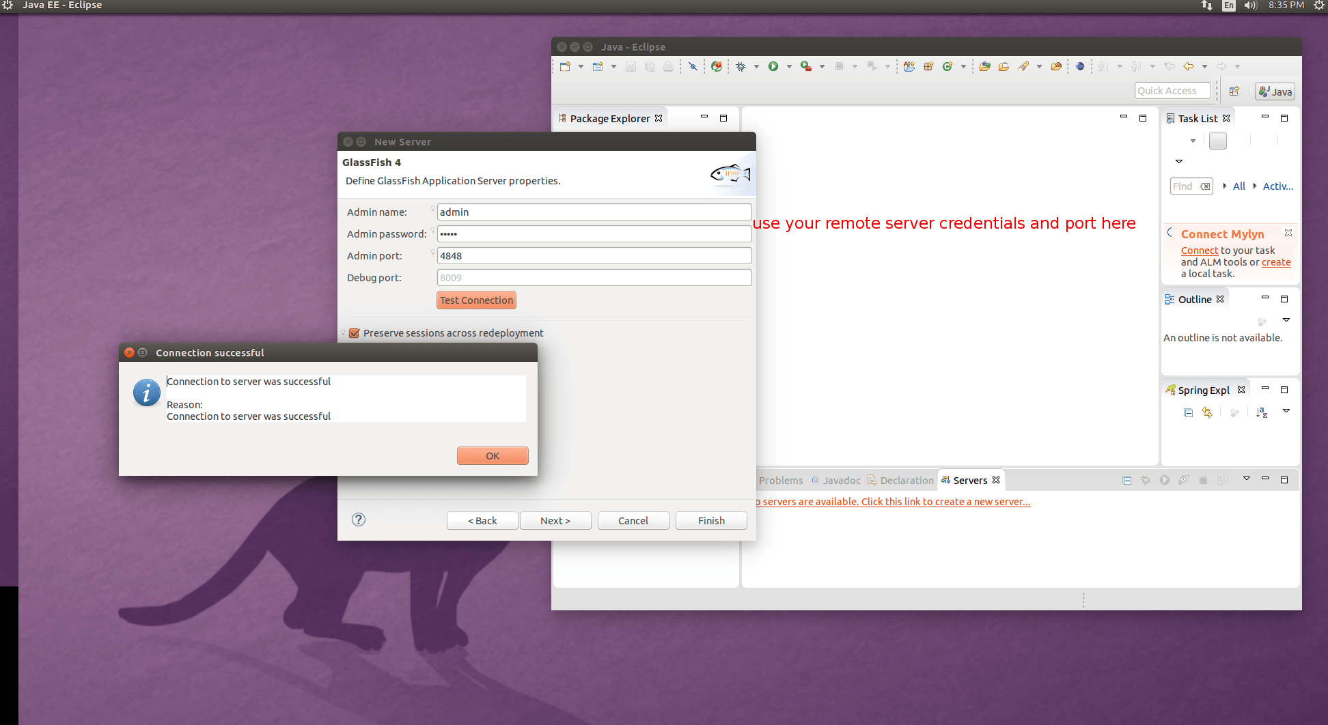The image size is (1328, 725).
Task: Click the red-green refresh globe toolbar icon
Action: [x=717, y=66]
